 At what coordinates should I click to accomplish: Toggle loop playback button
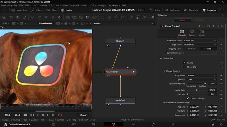60,115
